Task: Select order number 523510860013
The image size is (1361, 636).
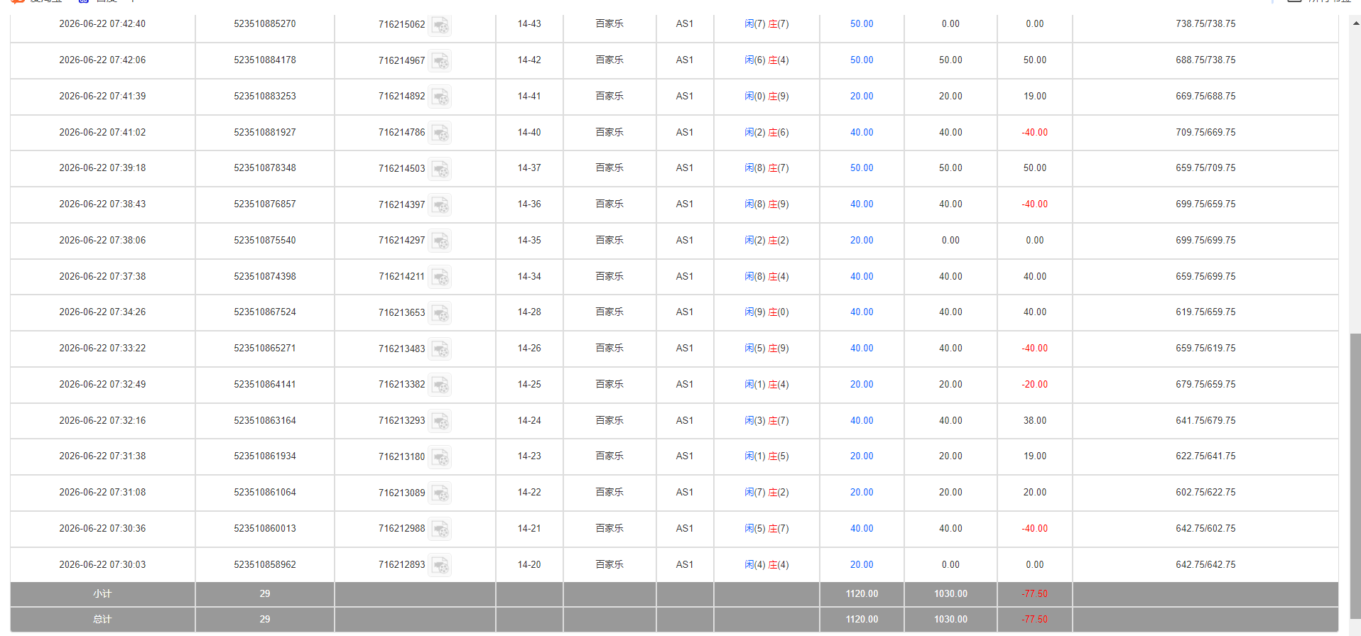Action: [265, 529]
